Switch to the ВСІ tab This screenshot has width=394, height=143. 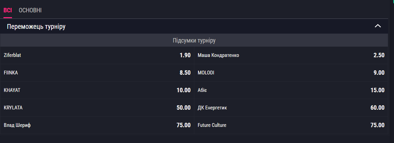coord(8,10)
